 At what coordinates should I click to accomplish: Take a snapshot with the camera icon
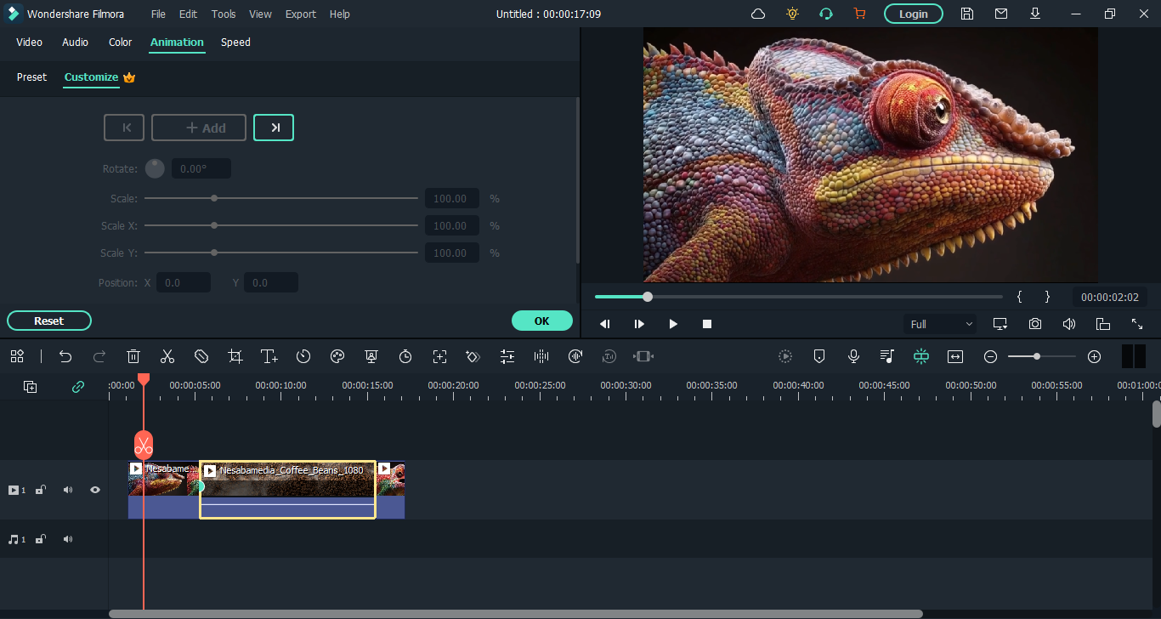click(x=1035, y=324)
